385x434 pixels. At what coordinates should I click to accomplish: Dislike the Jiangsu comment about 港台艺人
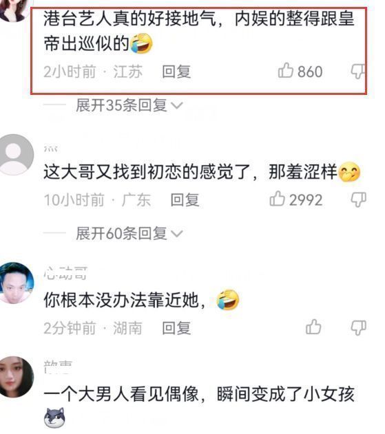358,72
